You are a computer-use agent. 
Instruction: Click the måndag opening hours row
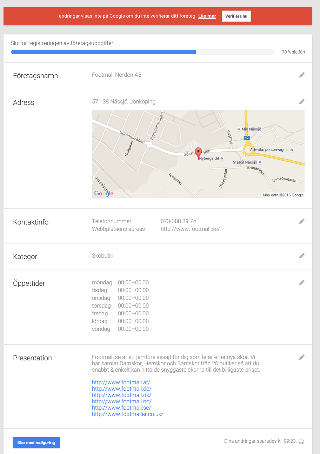[120, 282]
